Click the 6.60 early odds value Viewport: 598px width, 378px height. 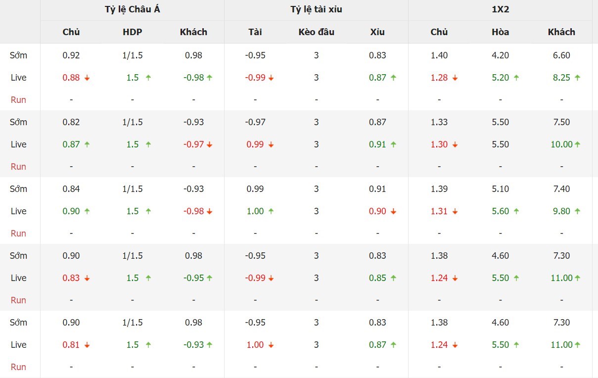pyautogui.click(x=561, y=55)
